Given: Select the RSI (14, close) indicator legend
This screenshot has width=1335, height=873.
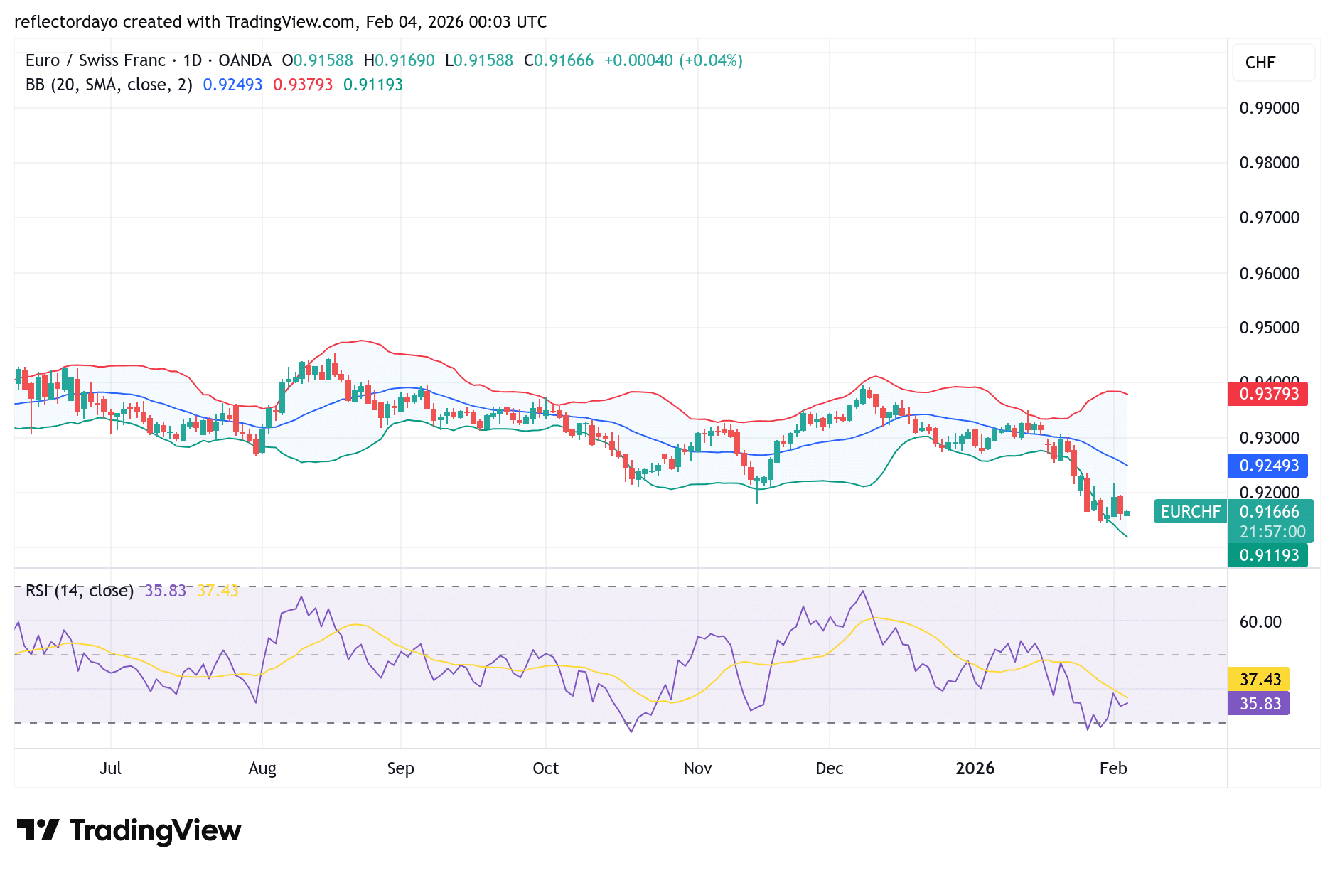Looking at the screenshot, I should click(x=80, y=590).
